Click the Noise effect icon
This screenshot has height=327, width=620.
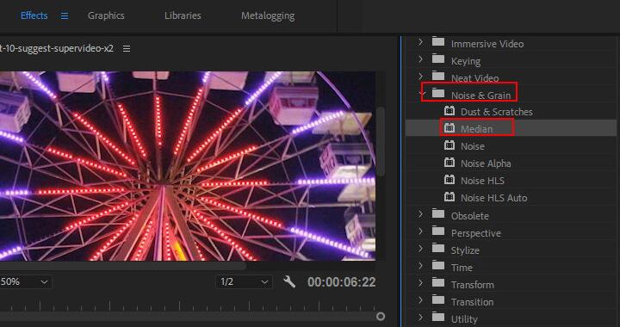pyautogui.click(x=449, y=145)
